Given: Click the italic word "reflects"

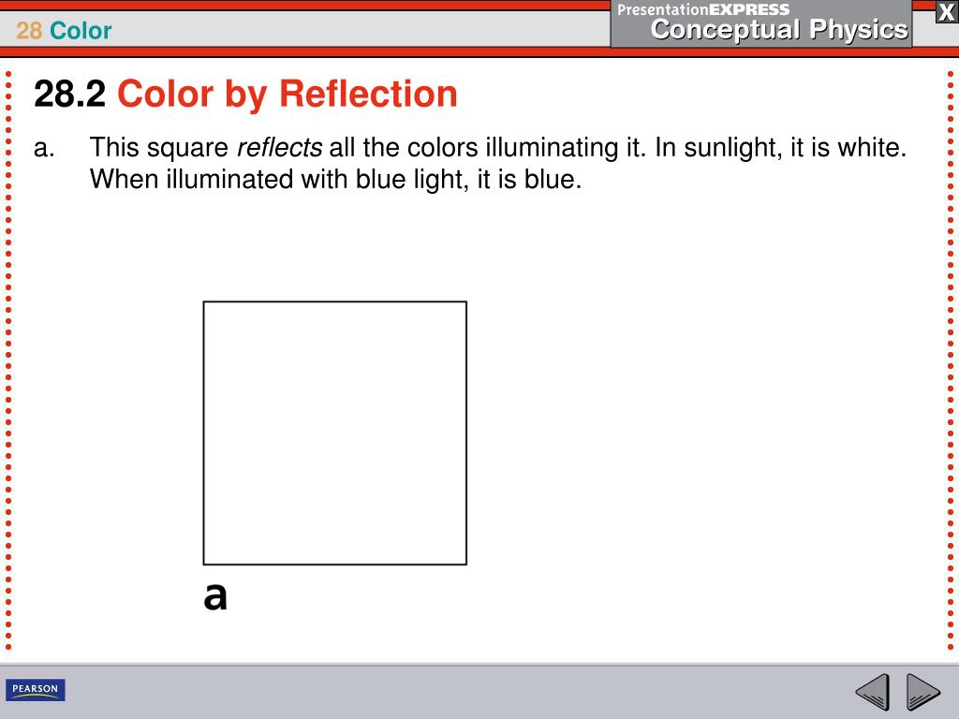Looking at the screenshot, I should click(x=279, y=147).
